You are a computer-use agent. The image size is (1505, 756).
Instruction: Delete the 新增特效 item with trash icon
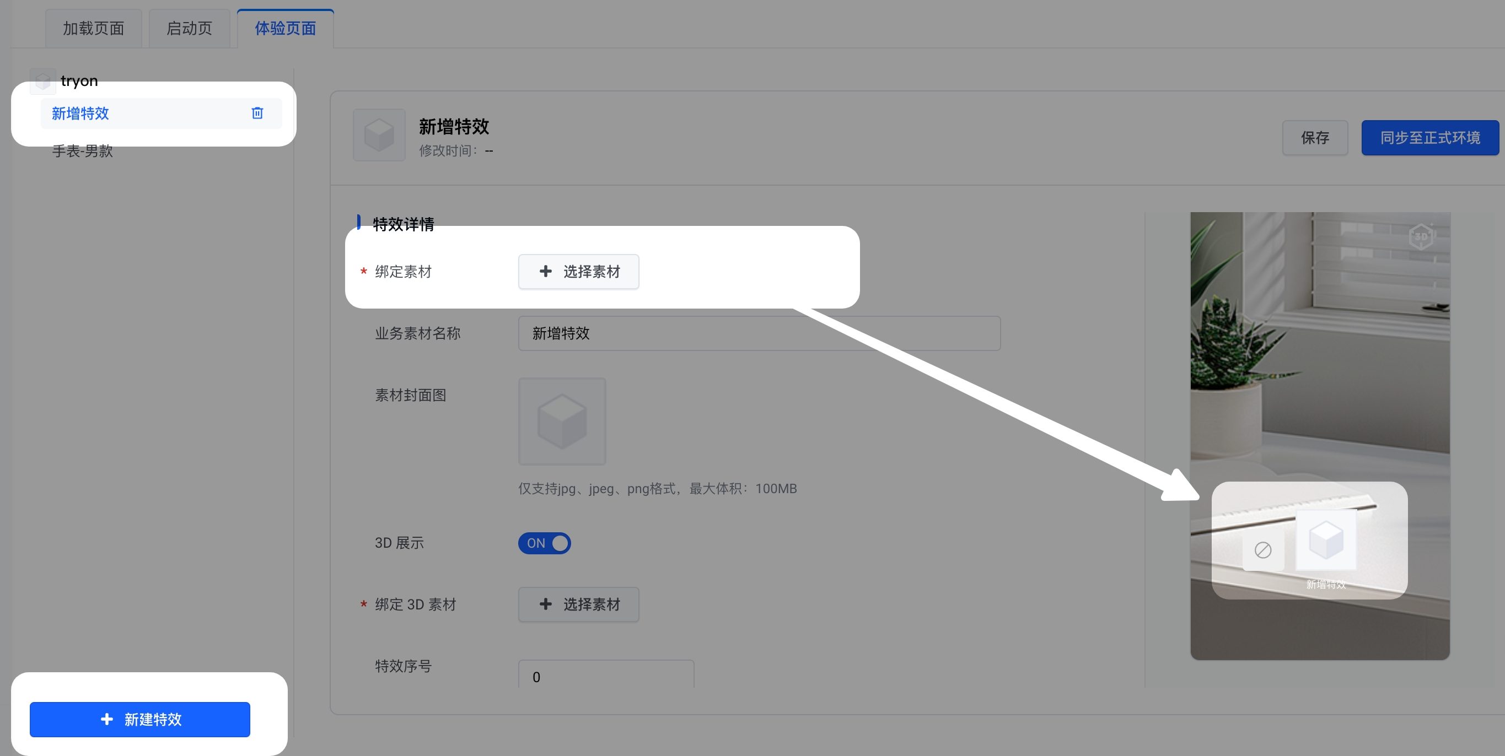coord(257,114)
